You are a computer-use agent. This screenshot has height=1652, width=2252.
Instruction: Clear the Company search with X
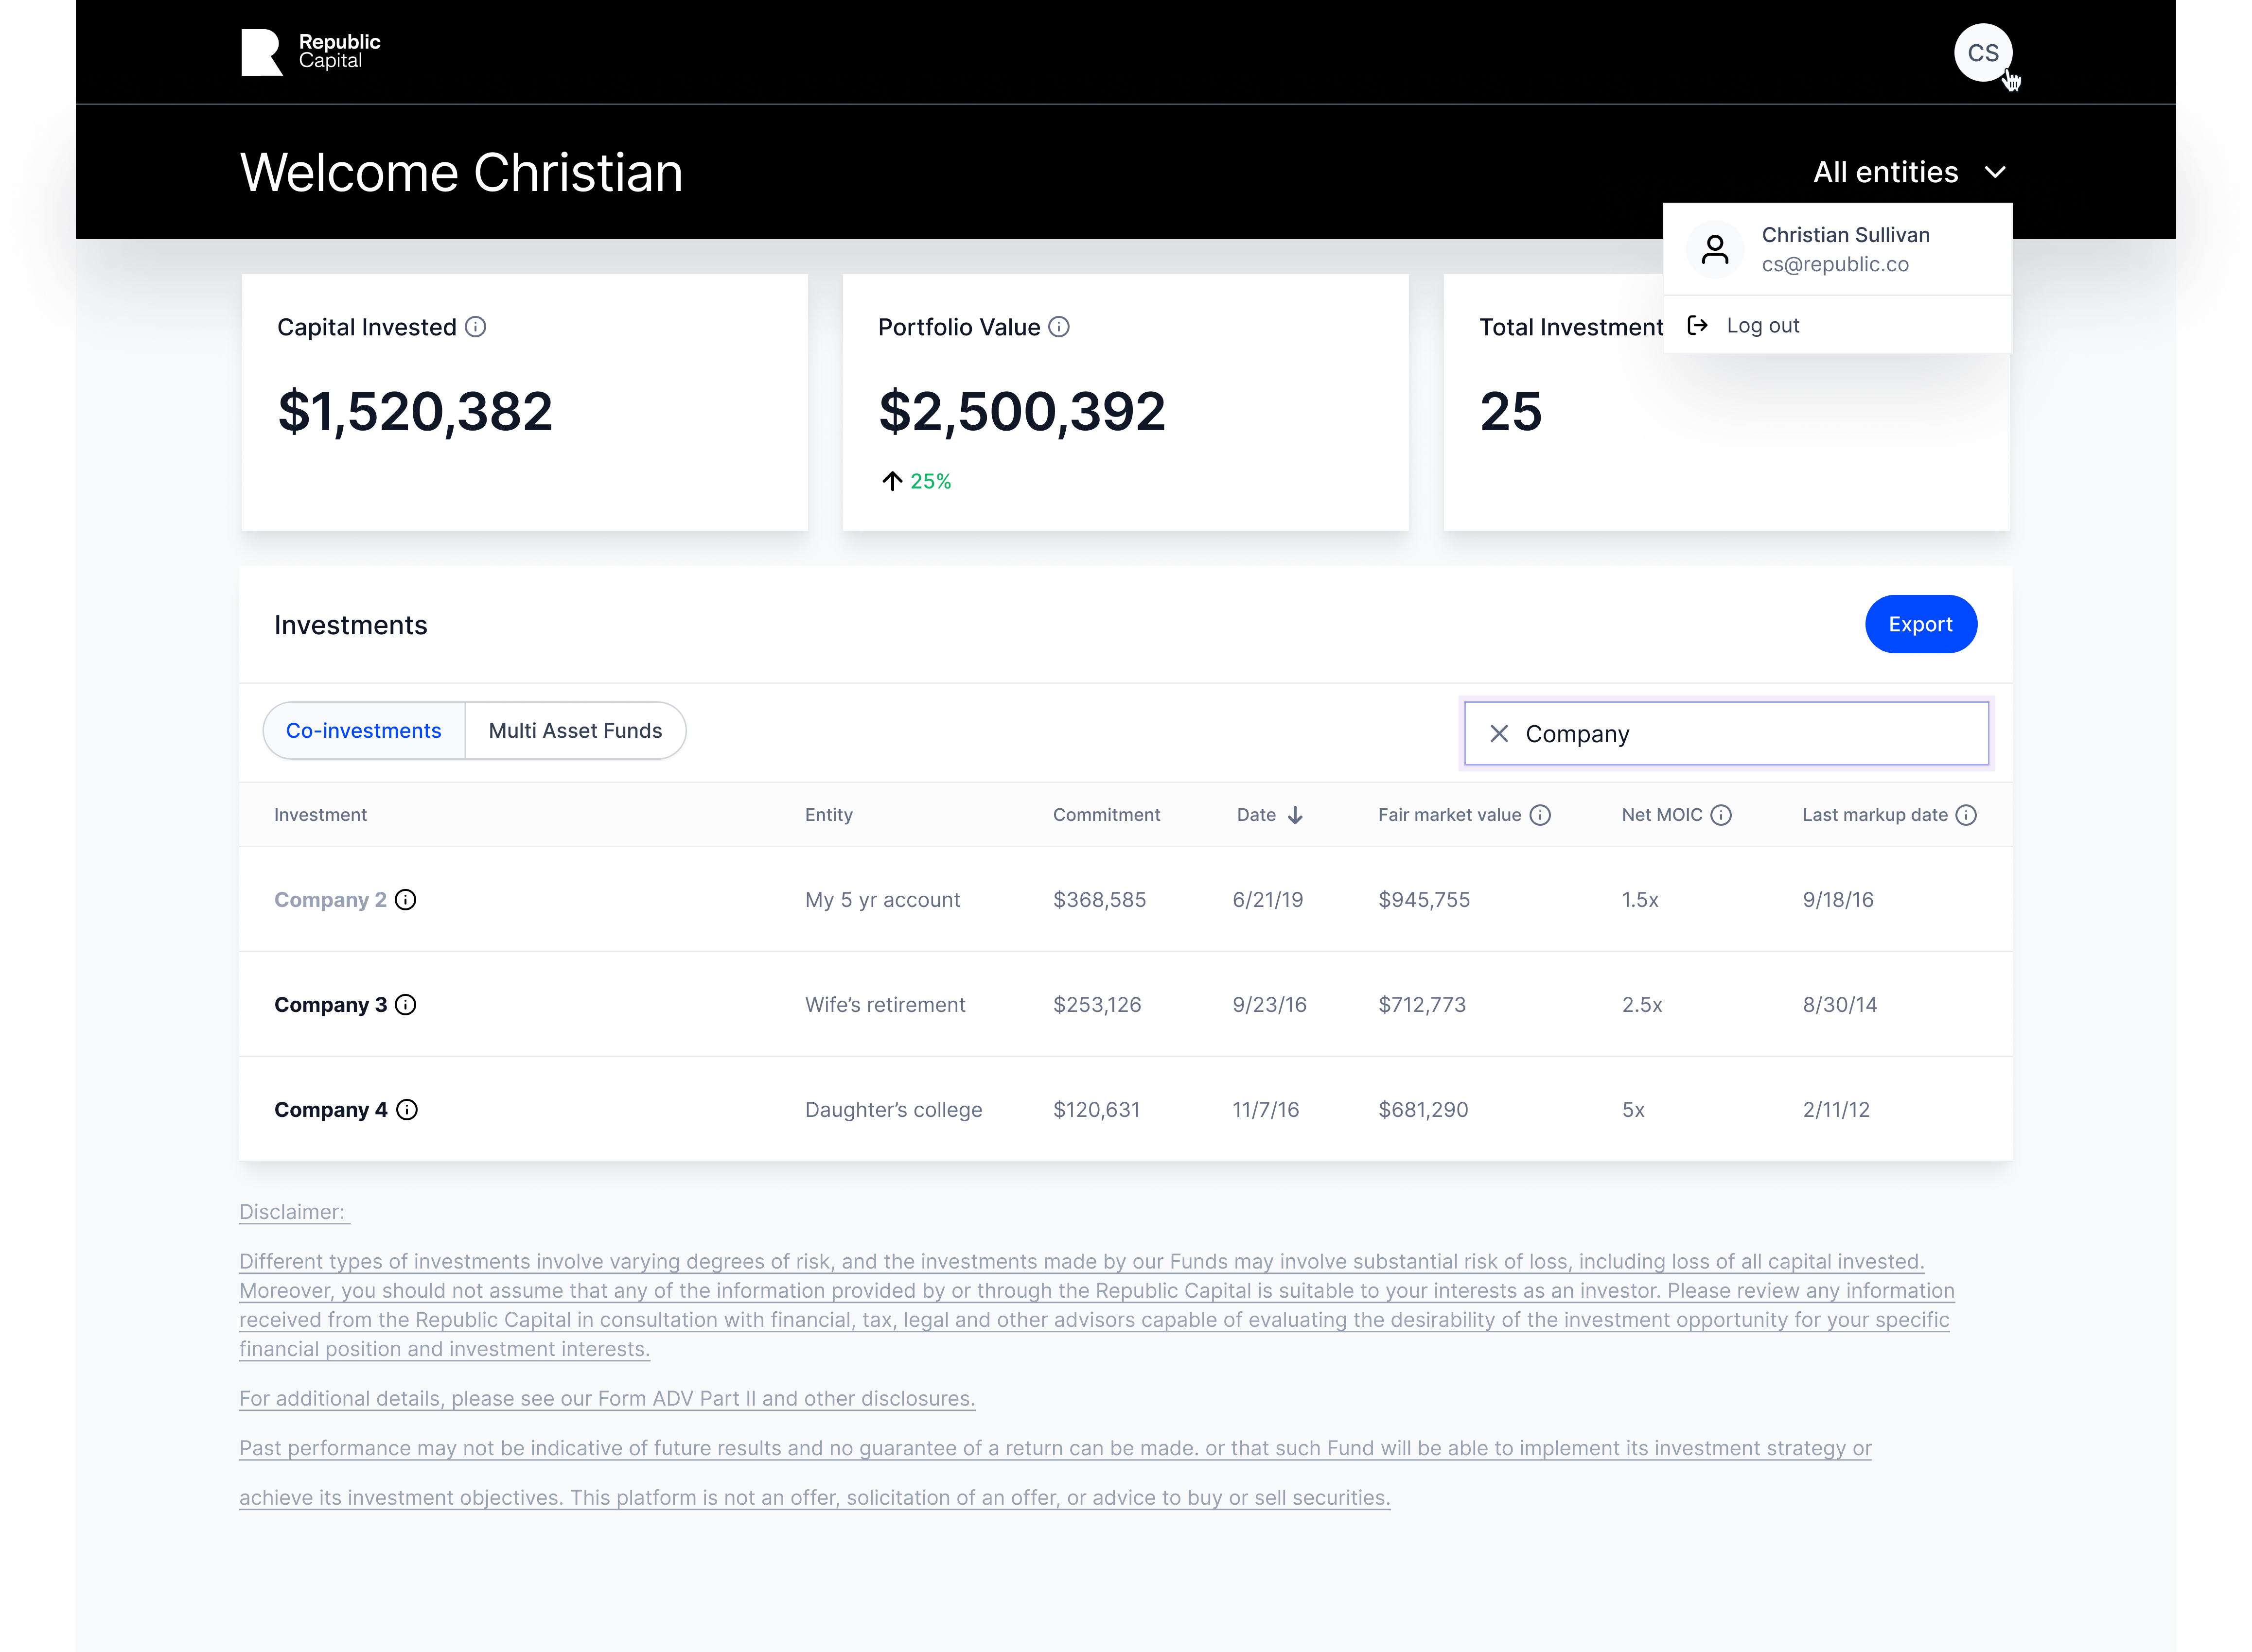1499,734
